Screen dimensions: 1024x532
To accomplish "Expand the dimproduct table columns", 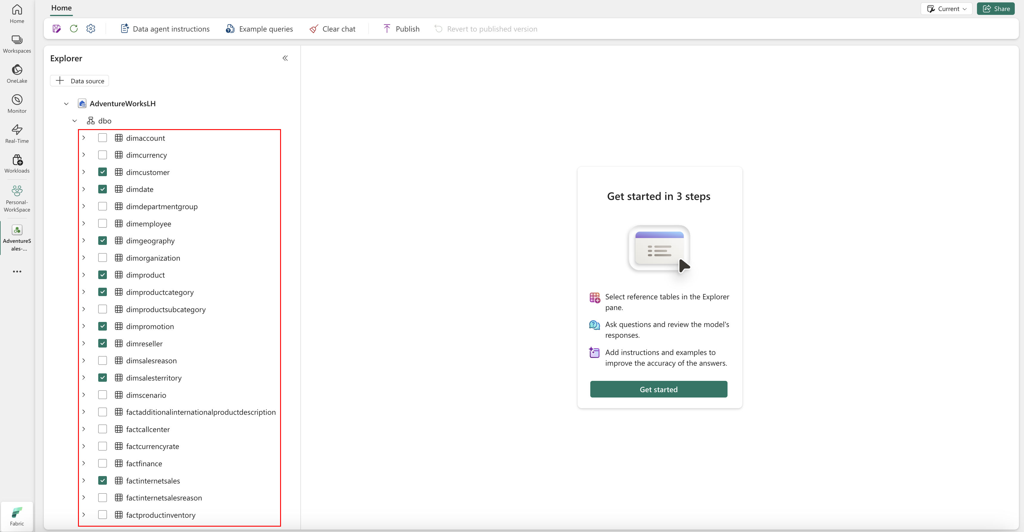I will (83, 275).
